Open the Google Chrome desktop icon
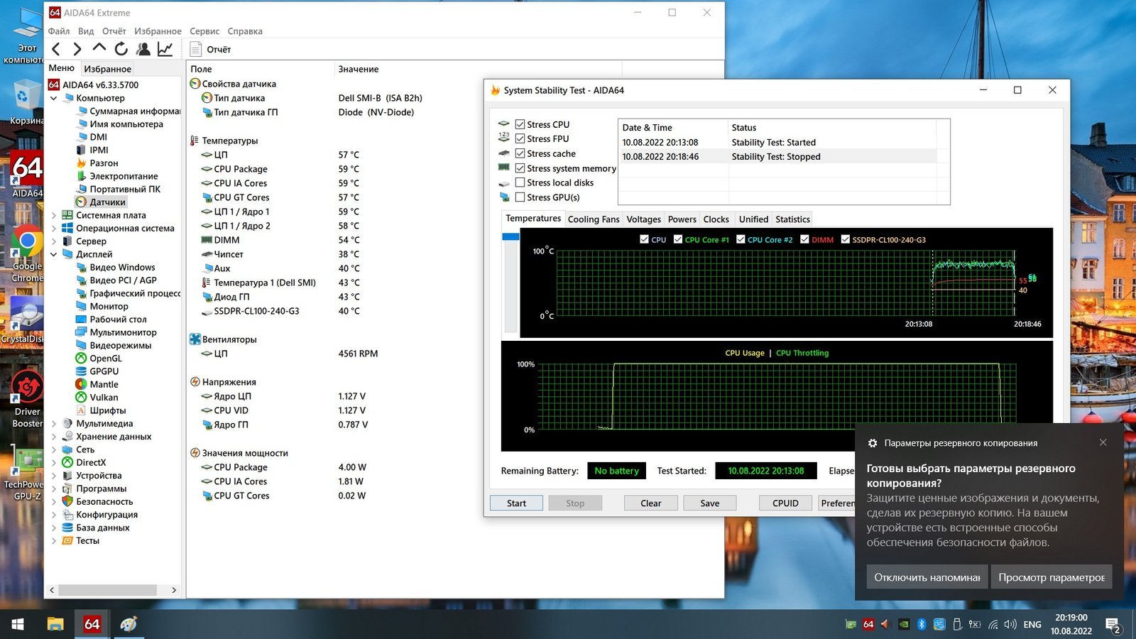1136x639 pixels. [27, 254]
